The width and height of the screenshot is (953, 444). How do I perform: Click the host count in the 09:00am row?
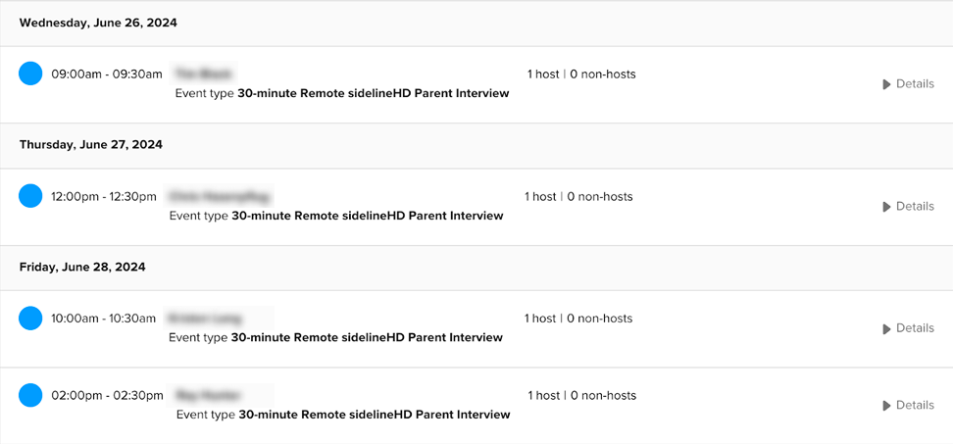tap(543, 74)
